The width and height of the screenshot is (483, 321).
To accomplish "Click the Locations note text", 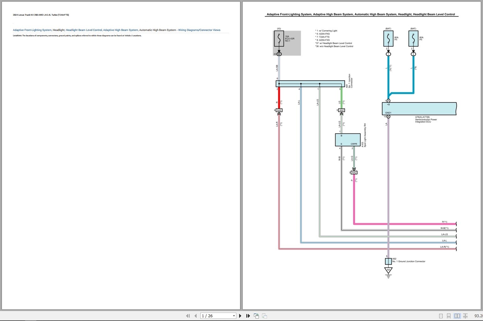I will [77, 36].
